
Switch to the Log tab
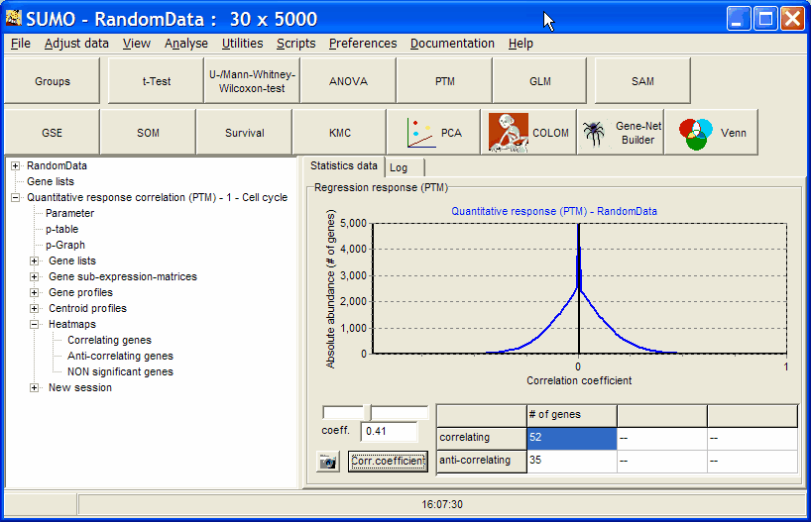pyautogui.click(x=405, y=167)
